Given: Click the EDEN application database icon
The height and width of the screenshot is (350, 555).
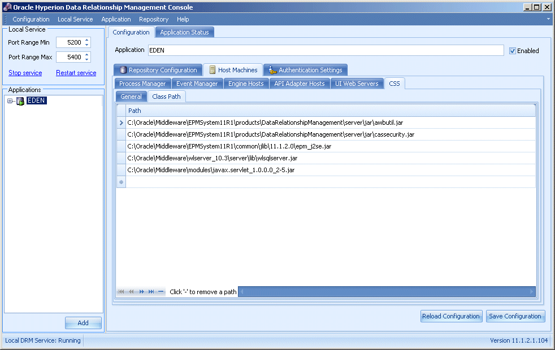Looking at the screenshot, I should pos(20,101).
